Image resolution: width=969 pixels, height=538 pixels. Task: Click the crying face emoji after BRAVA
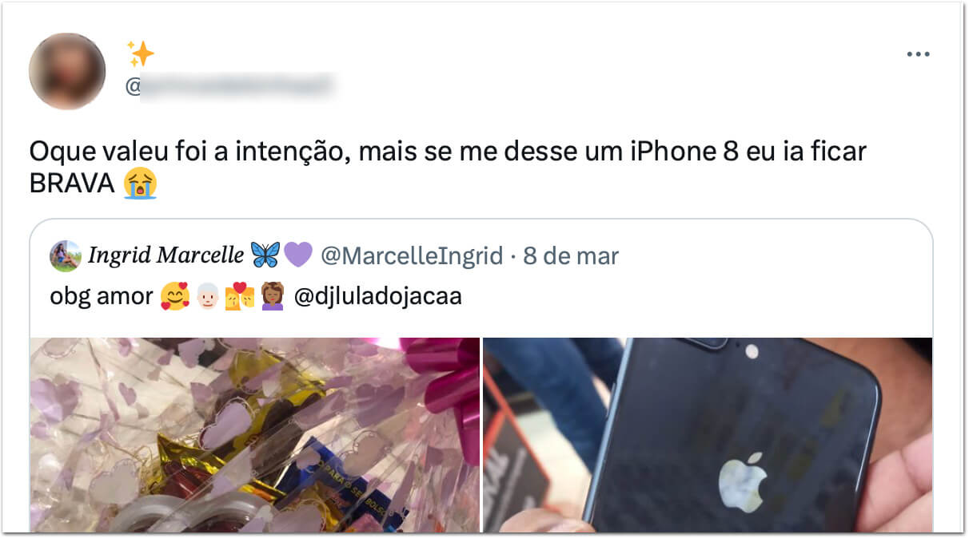coord(141,184)
